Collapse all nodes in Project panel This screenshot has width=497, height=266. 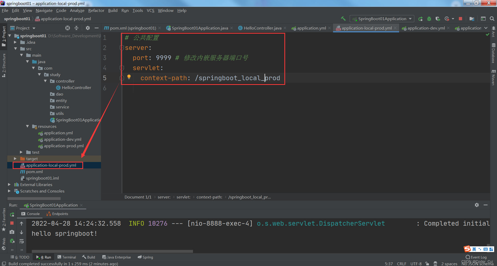tap(76, 28)
